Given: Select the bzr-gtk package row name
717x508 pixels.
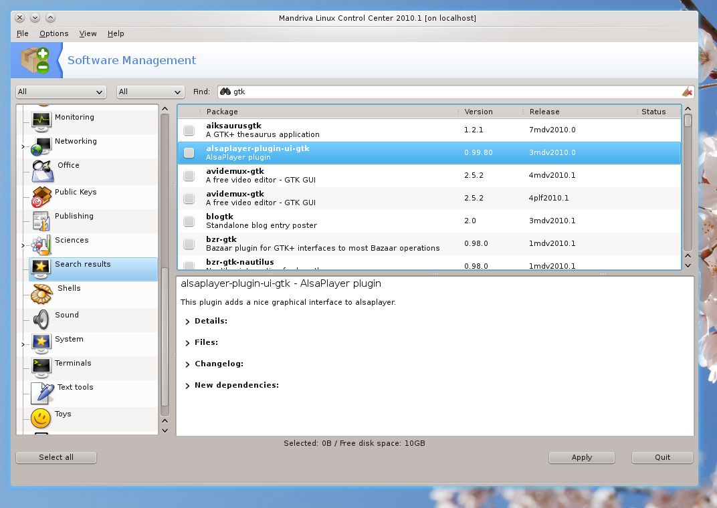Looking at the screenshot, I should pos(221,239).
